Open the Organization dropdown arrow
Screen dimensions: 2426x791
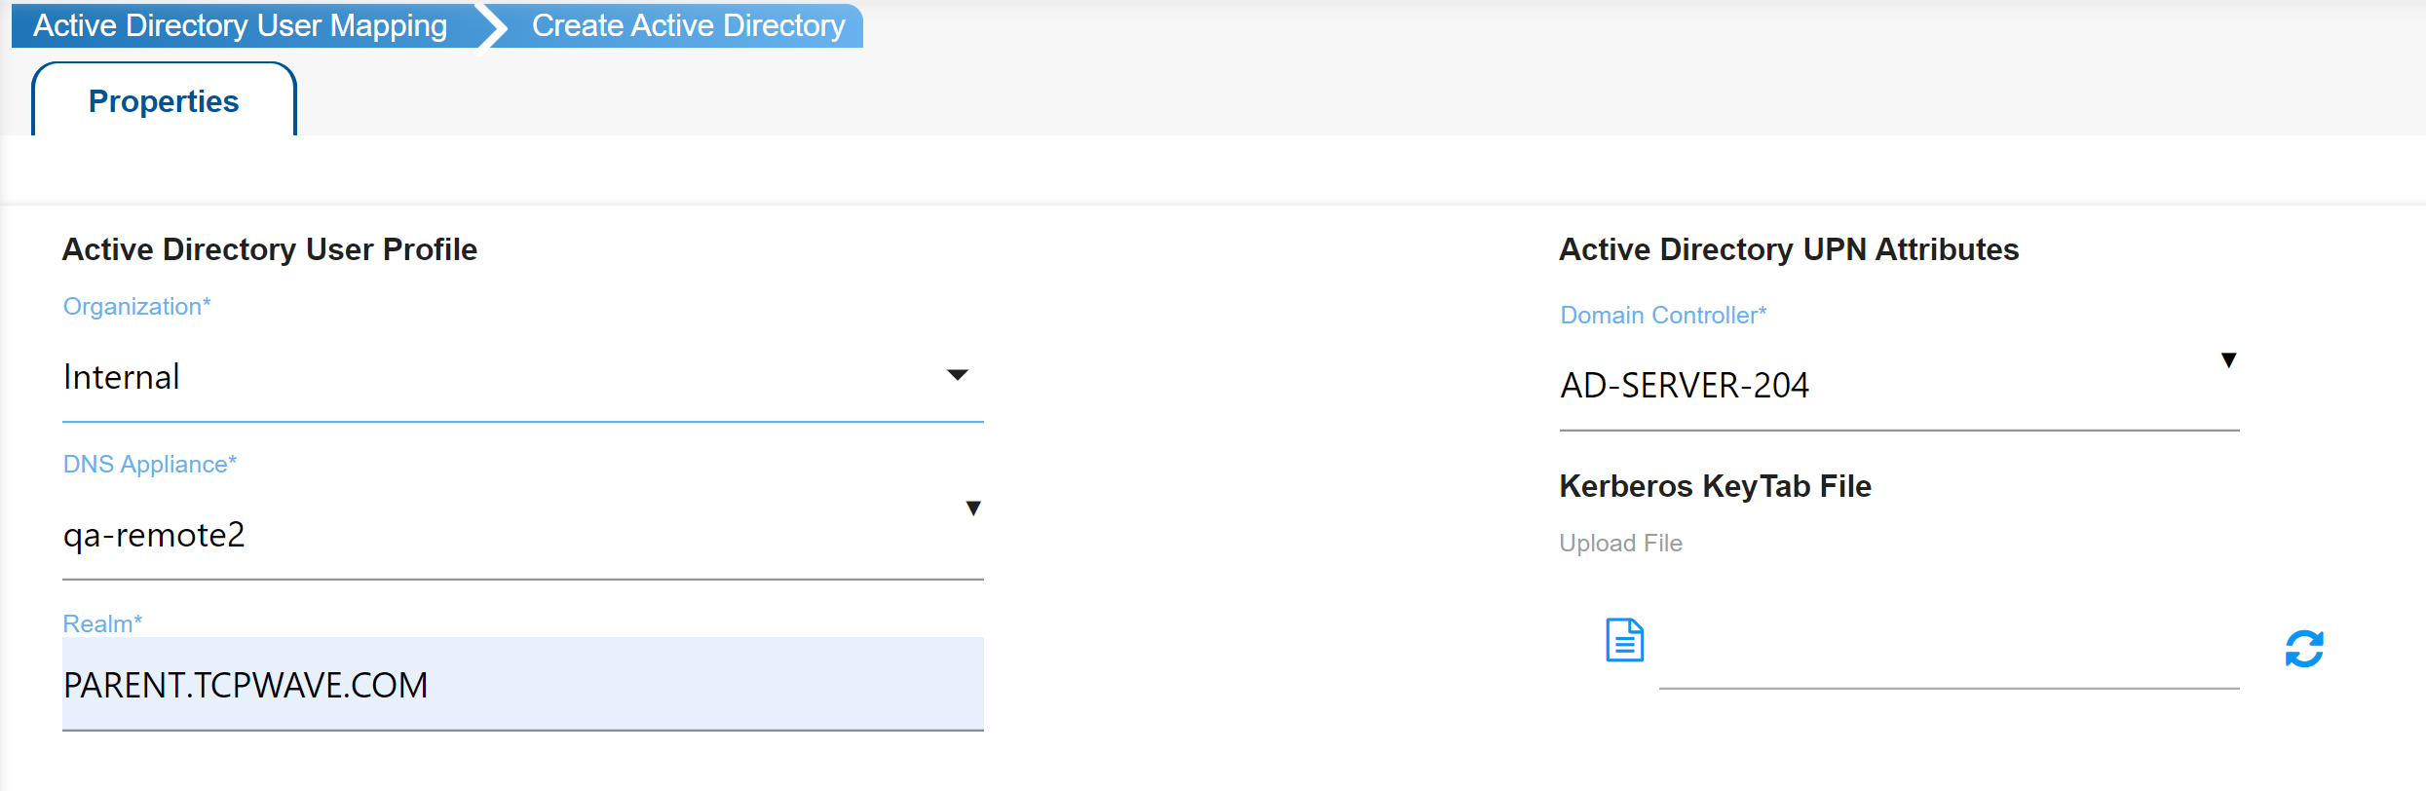958,375
